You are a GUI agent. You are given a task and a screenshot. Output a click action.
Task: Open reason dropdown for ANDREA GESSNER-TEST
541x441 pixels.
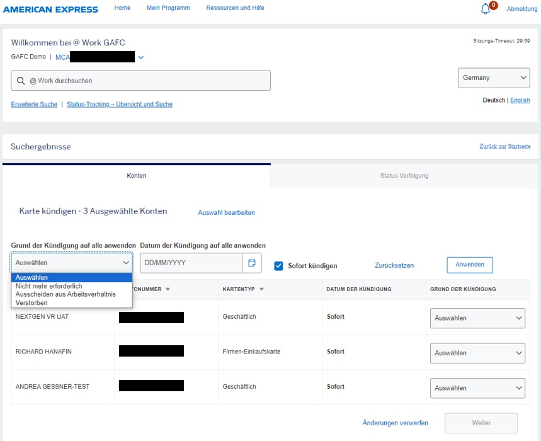pos(477,389)
